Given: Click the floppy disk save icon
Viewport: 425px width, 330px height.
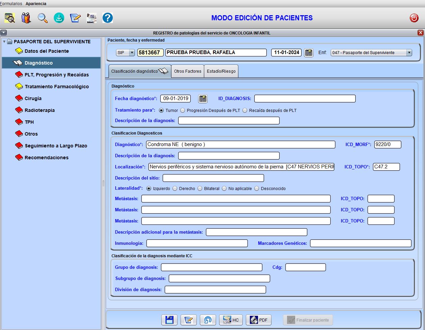Looking at the screenshot, I should (x=169, y=320).
